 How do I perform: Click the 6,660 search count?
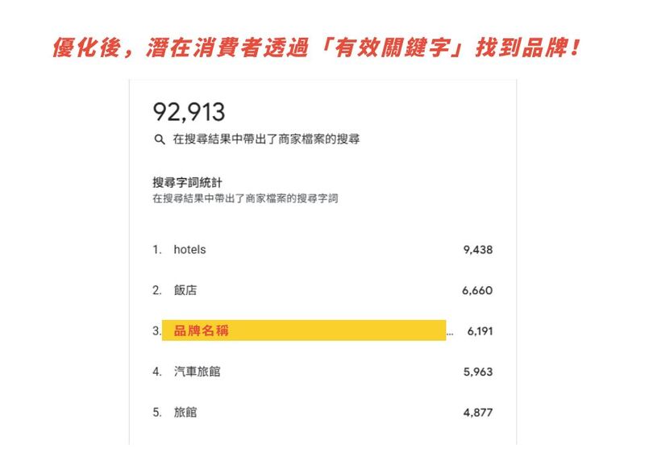pos(477,290)
